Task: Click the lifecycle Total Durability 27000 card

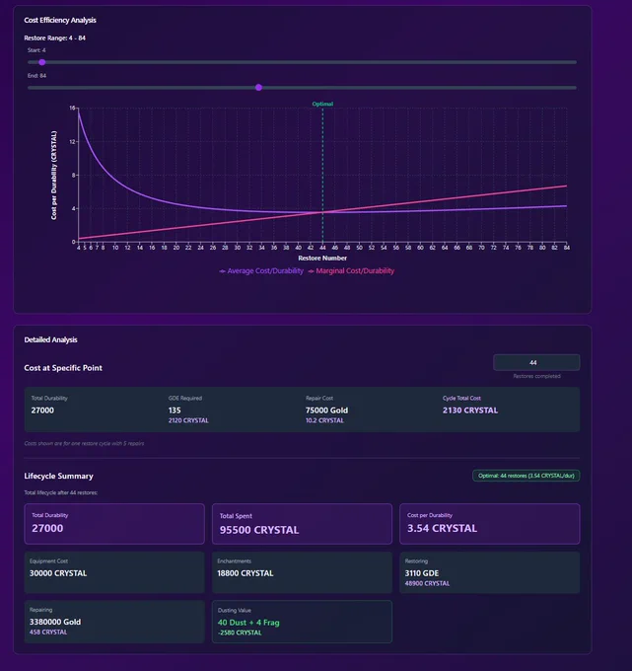Action: coord(114,524)
